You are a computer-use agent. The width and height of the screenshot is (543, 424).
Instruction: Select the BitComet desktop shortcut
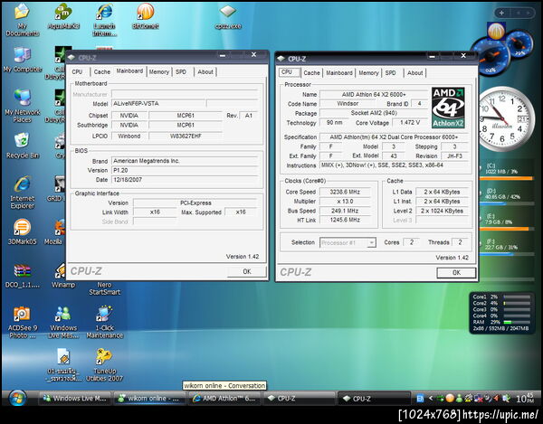point(146,16)
